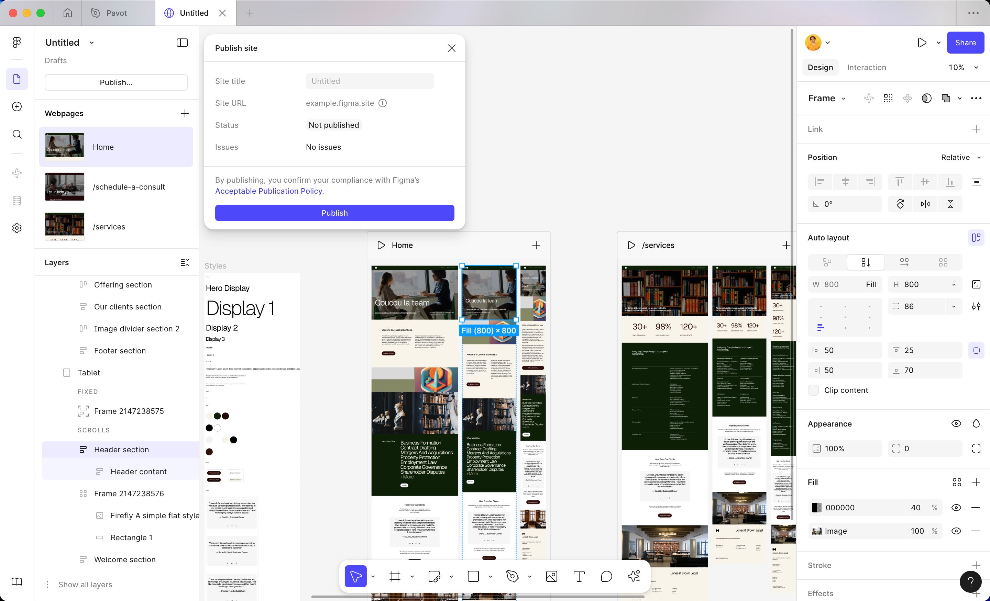Click Show all layers
This screenshot has width=990, height=601.
[85, 585]
